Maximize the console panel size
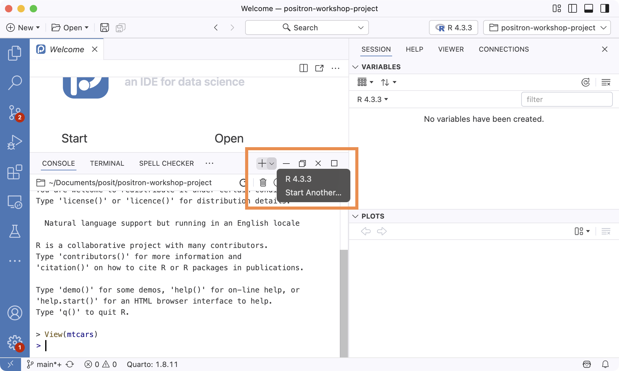Image resolution: width=619 pixels, height=371 pixels. 334,163
